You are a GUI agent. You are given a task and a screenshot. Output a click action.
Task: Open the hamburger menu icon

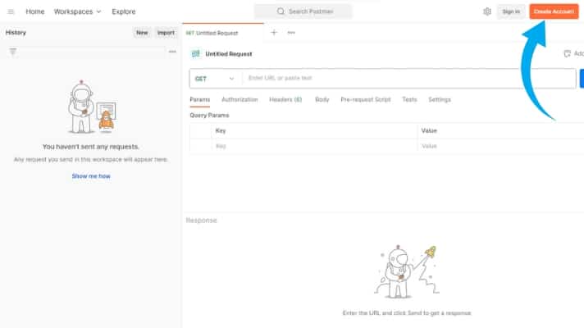11,11
